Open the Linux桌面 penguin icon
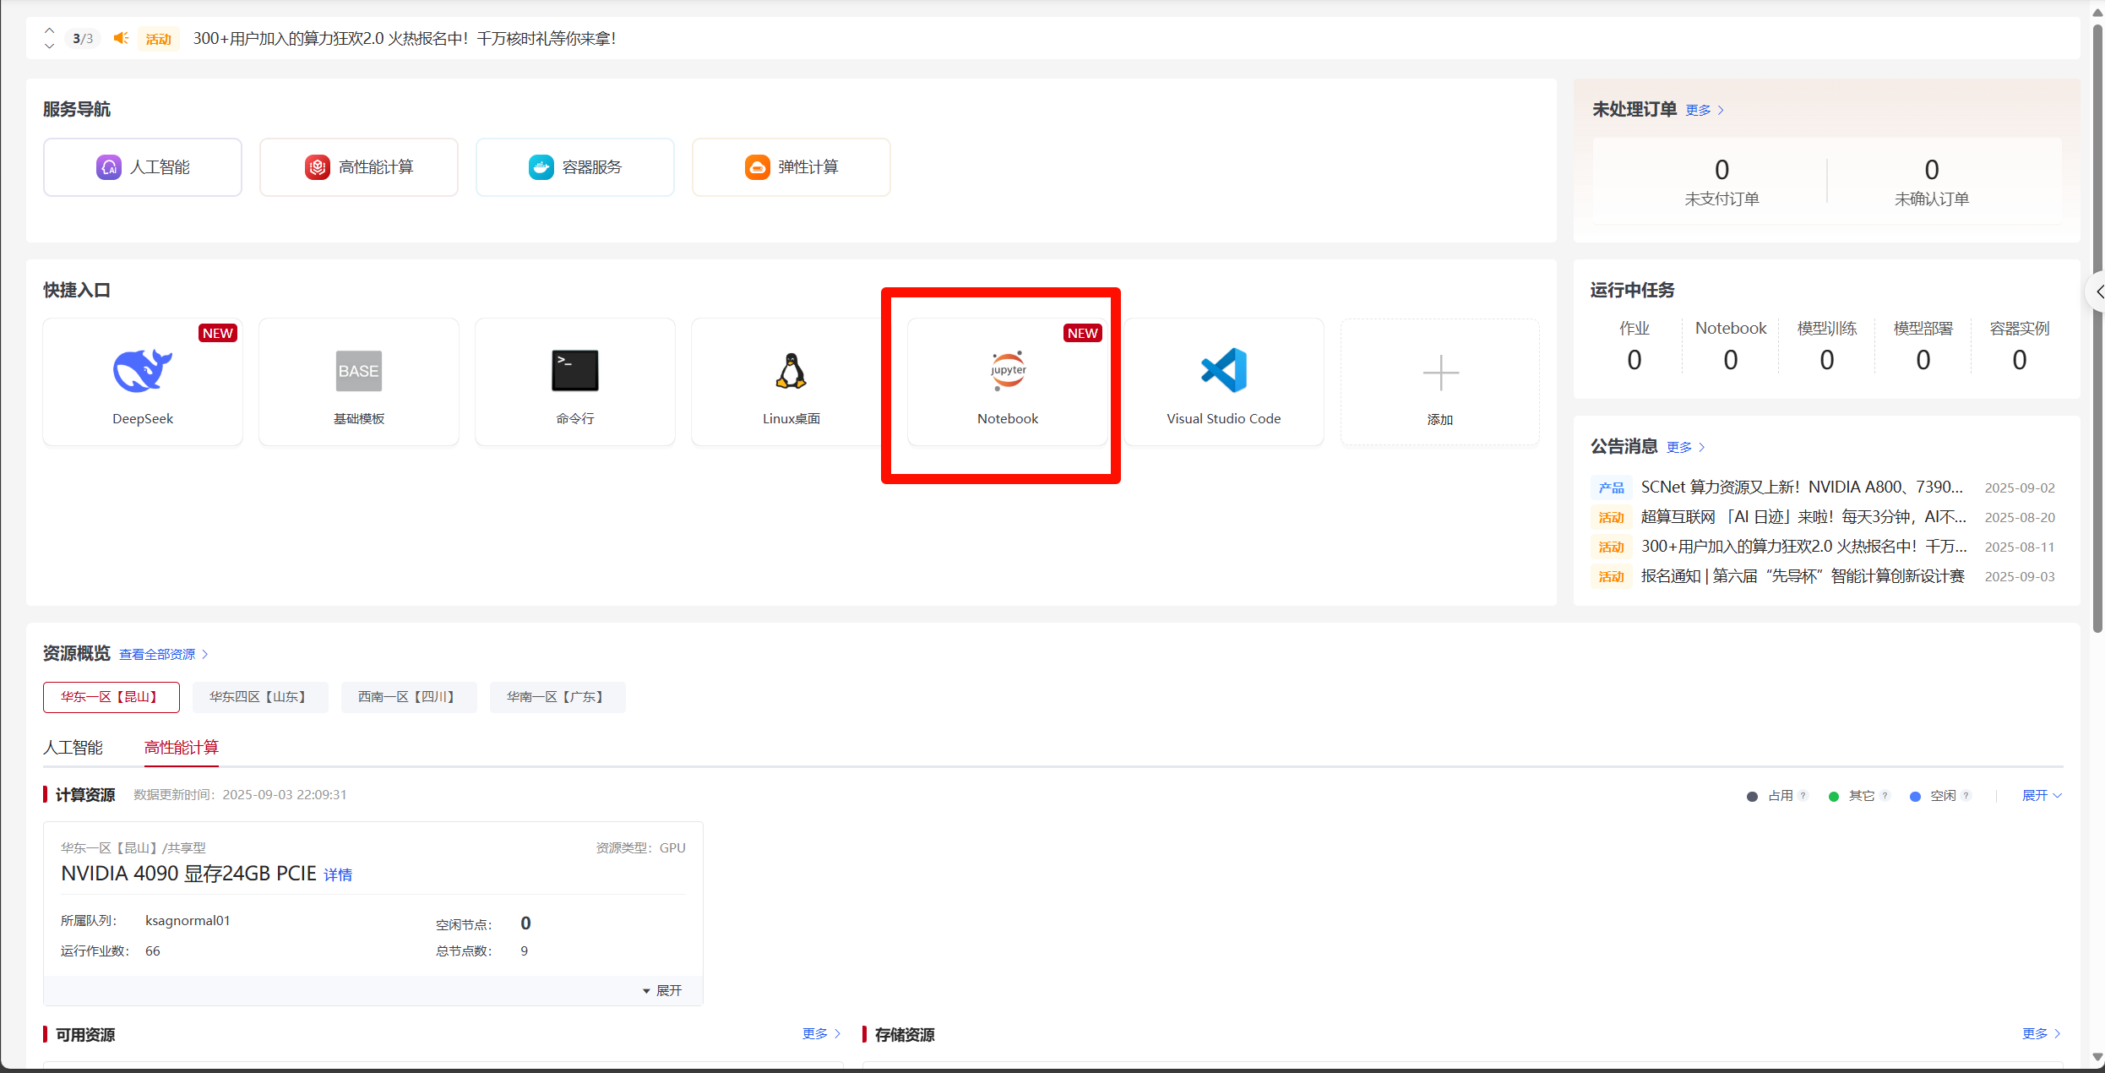Viewport: 2105px width, 1073px height. pos(791,371)
